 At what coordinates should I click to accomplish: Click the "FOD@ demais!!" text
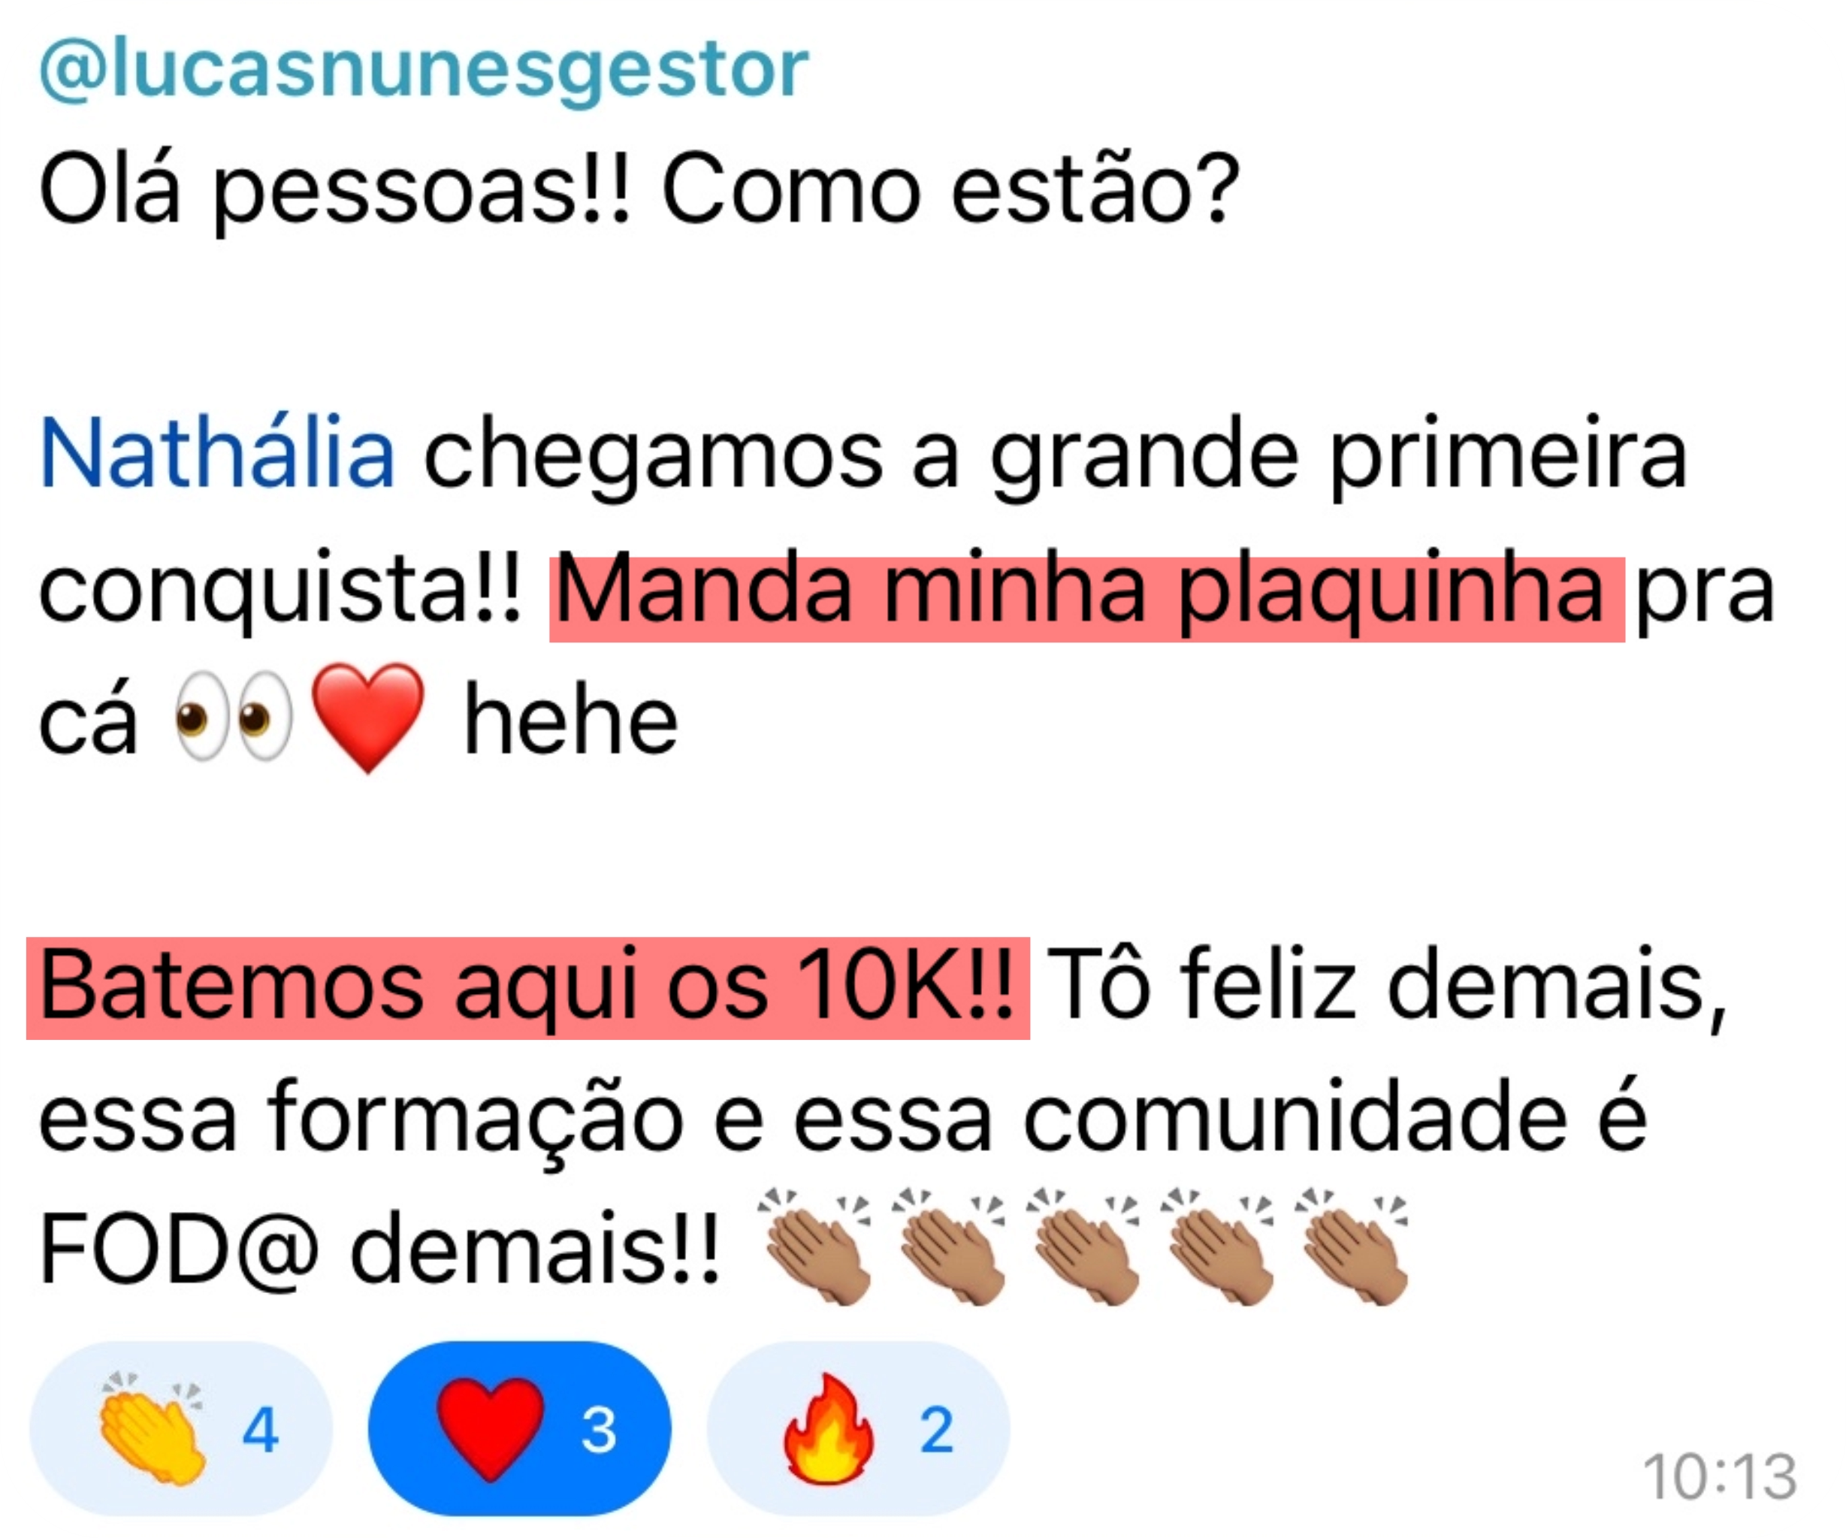pos(379,1249)
